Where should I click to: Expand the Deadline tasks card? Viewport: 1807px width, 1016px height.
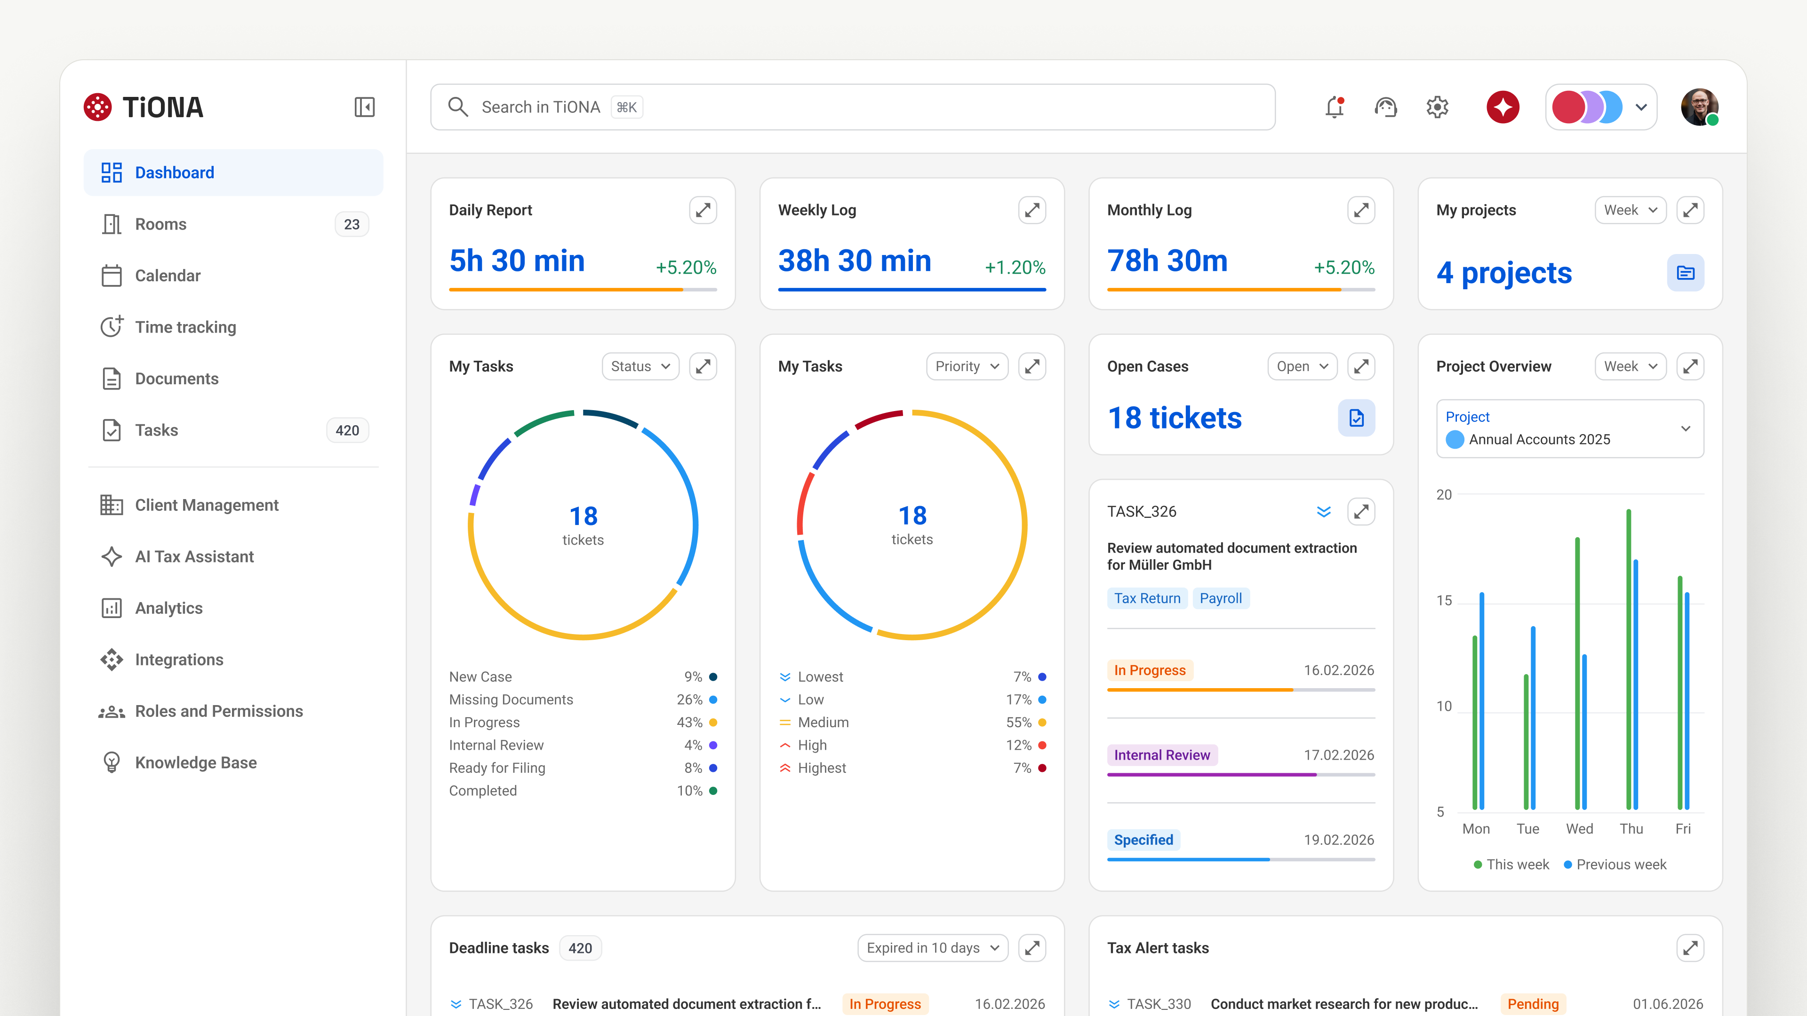coord(1032,948)
